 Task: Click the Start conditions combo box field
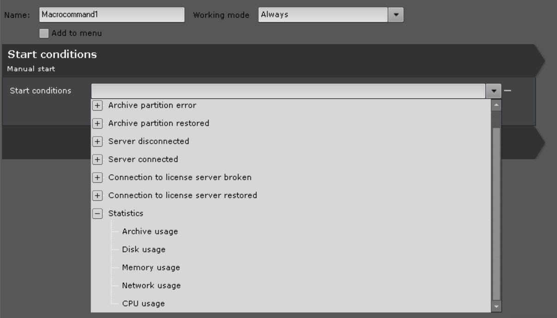[x=288, y=91]
